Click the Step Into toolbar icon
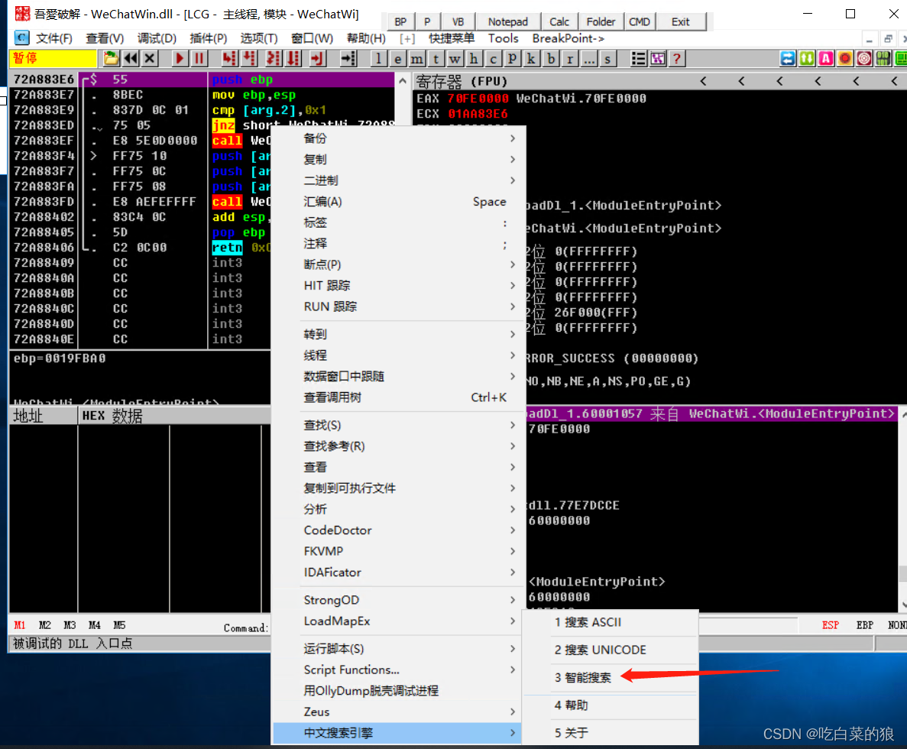The width and height of the screenshot is (907, 749). (x=230, y=58)
